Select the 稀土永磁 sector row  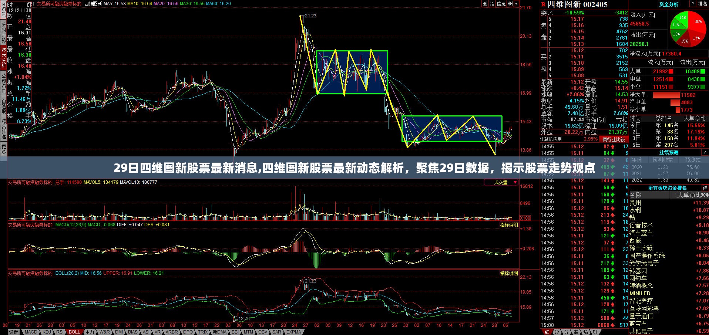669,248
